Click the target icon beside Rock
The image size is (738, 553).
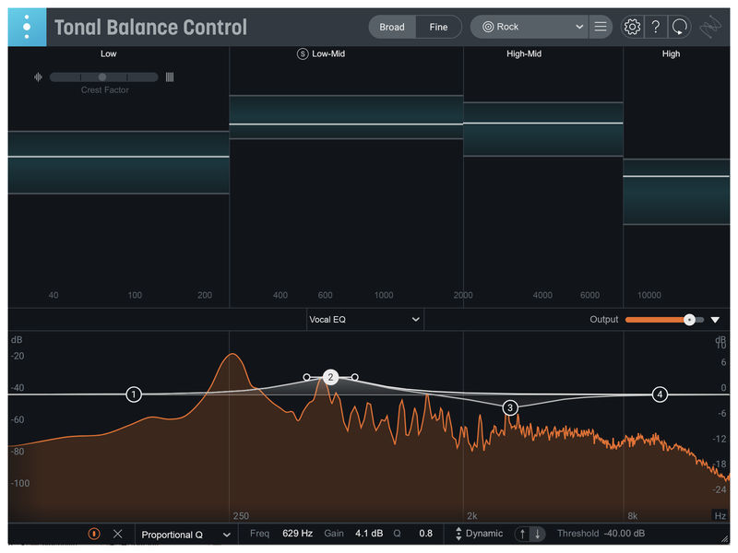point(488,27)
